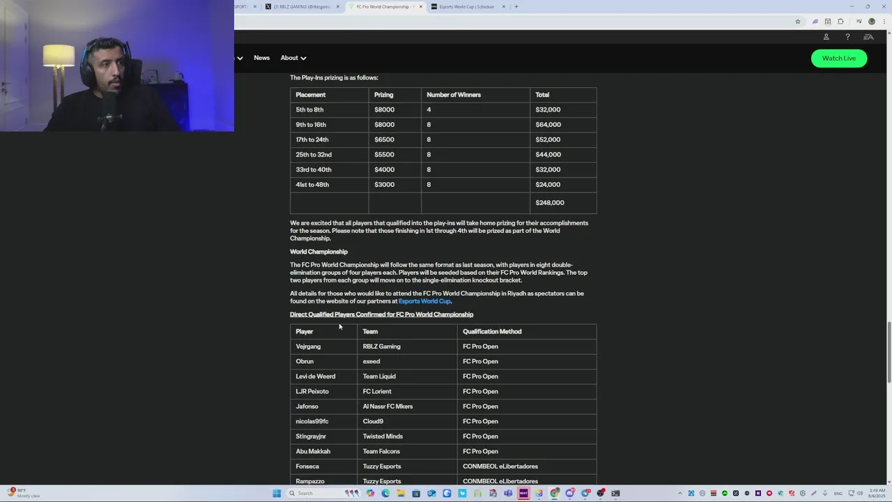Open the Windows Start menu
The height and width of the screenshot is (502, 892).
[277, 494]
